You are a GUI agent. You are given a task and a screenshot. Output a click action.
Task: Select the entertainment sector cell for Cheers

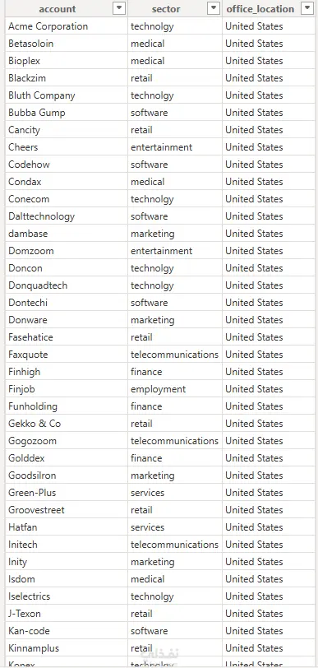coord(175,147)
